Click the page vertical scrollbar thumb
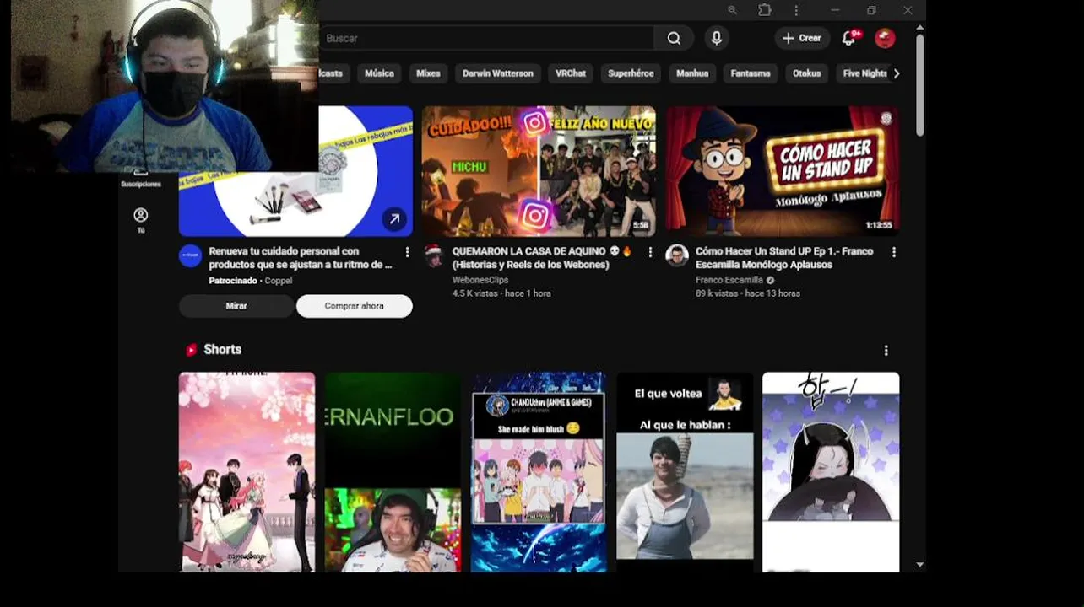Viewport: 1084px width, 607px height. [919, 84]
